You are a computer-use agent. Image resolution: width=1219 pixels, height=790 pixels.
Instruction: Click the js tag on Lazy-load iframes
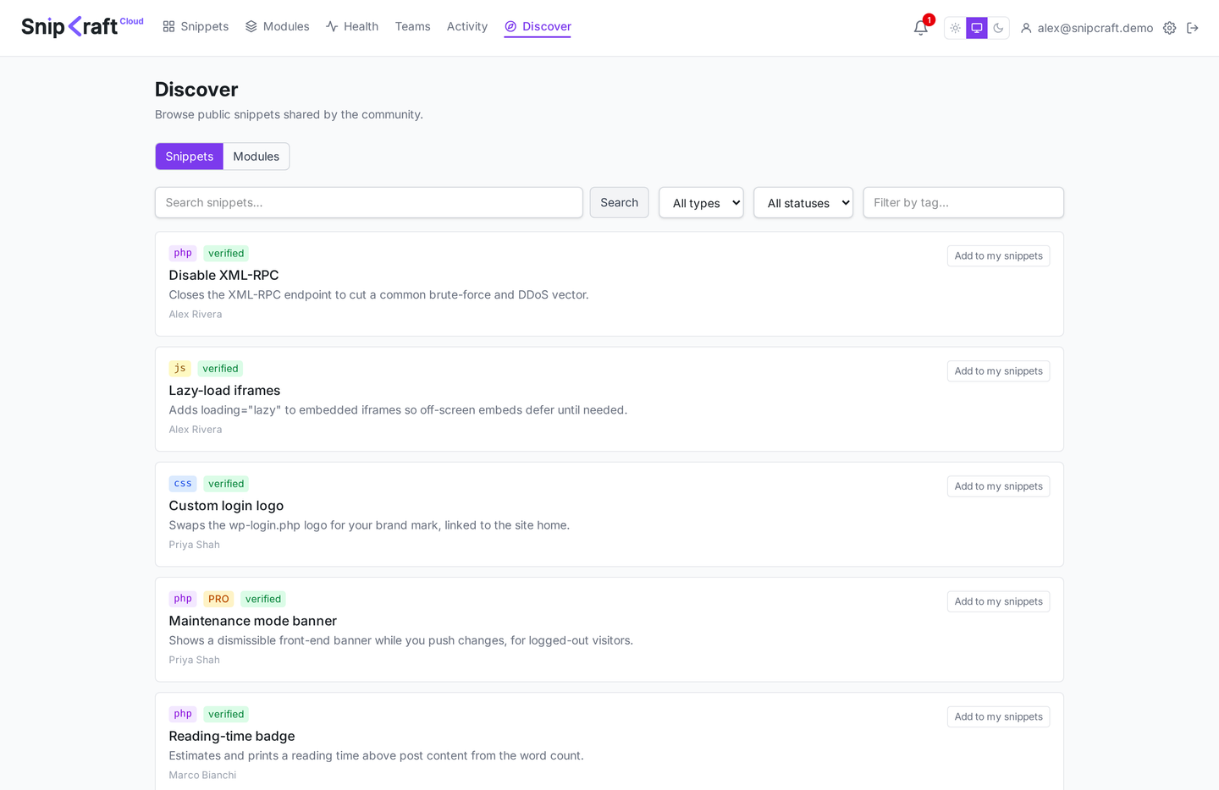tap(179, 368)
